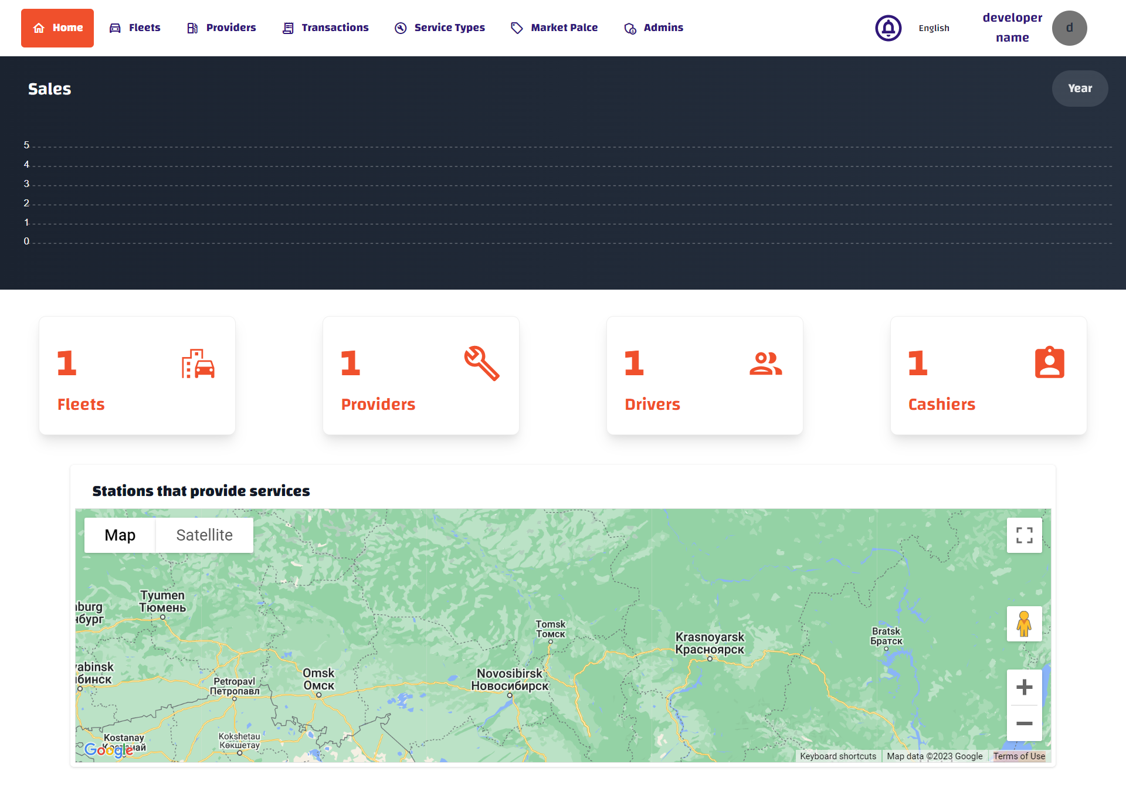Open the Market Palce menu item
1126x795 pixels.
pos(554,28)
